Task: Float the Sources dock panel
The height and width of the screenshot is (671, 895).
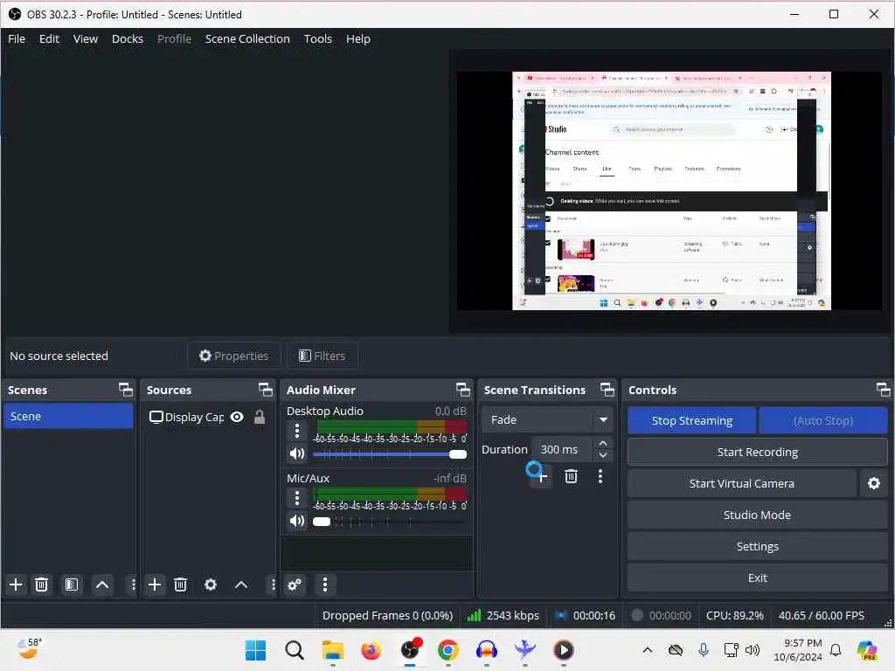Action: [266, 390]
